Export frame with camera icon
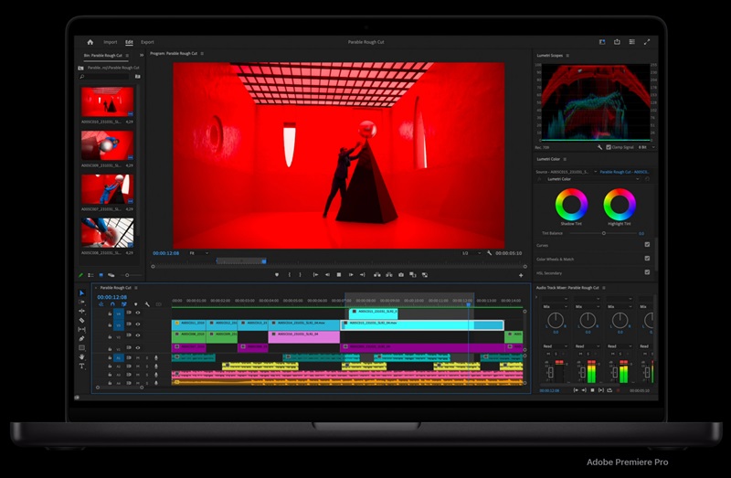 click(401, 275)
